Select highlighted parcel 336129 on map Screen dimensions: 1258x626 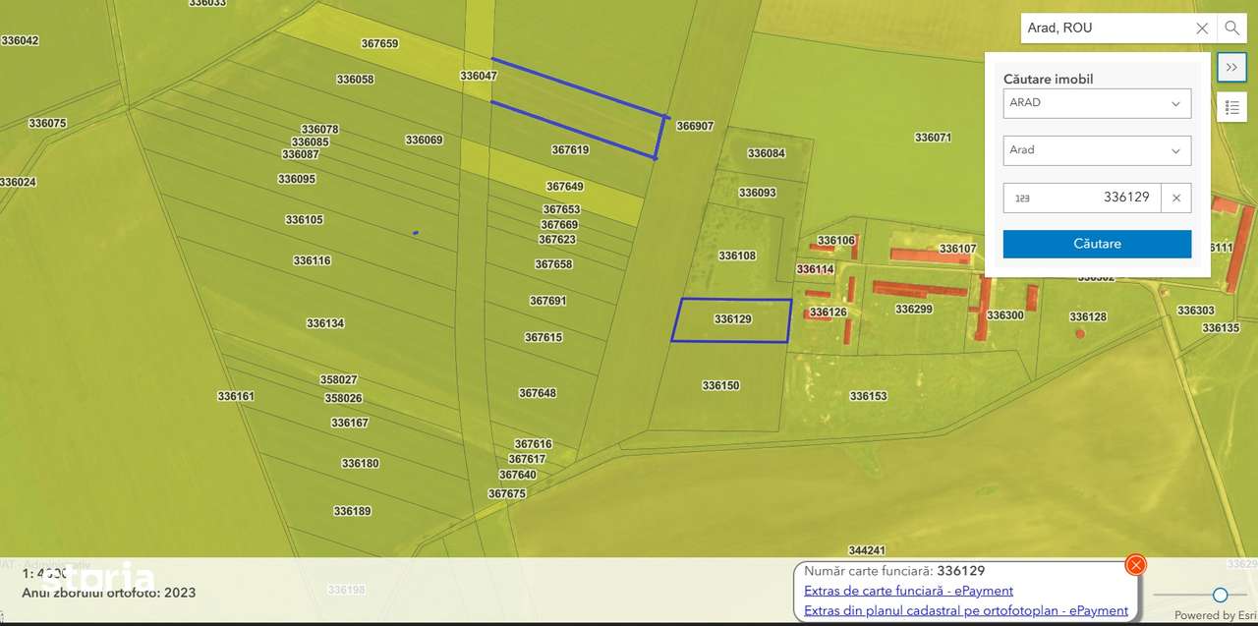tap(732, 319)
